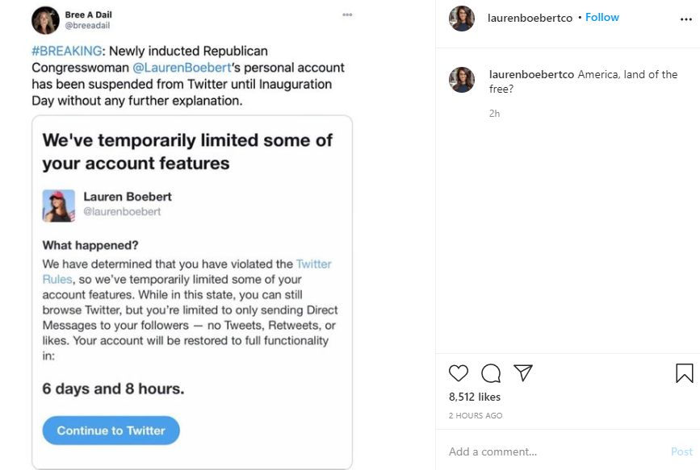700x470 pixels.
Task: Click the 2 HOURS AGO timestamp
Action: 476,416
